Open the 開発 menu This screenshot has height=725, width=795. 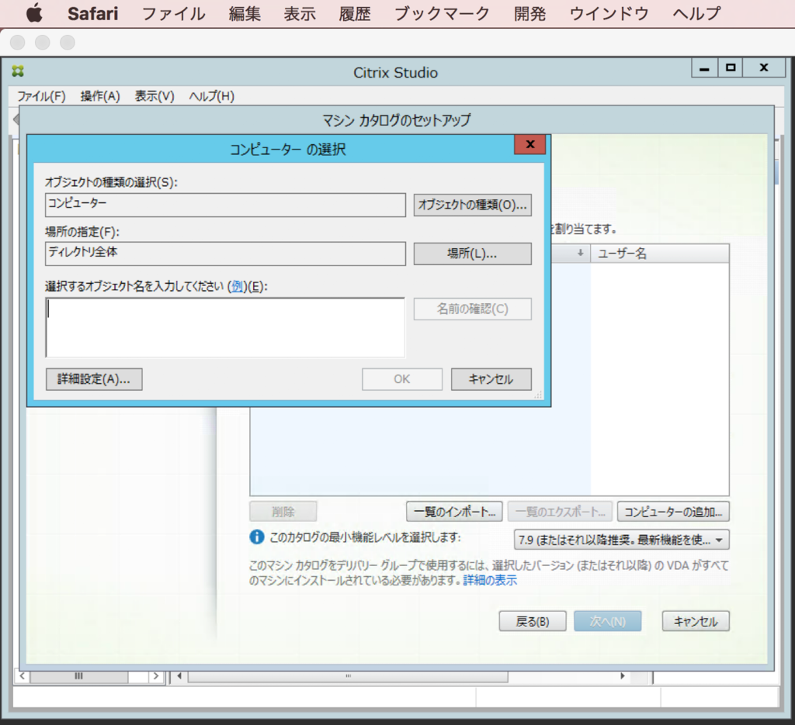point(529,13)
